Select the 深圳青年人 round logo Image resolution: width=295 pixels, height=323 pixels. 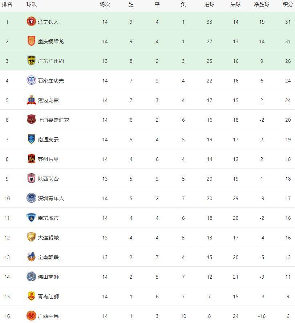point(31,198)
